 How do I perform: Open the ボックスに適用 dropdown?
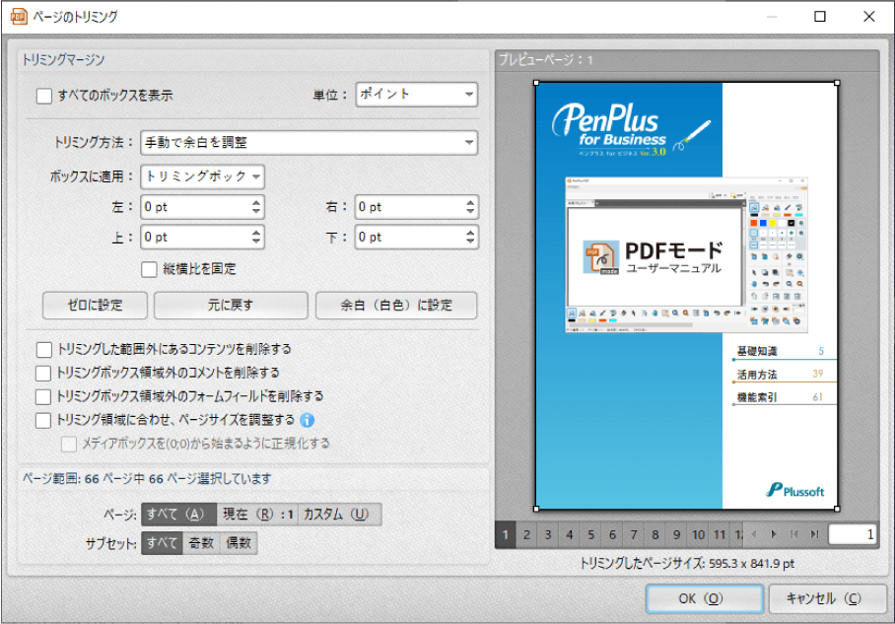[202, 176]
